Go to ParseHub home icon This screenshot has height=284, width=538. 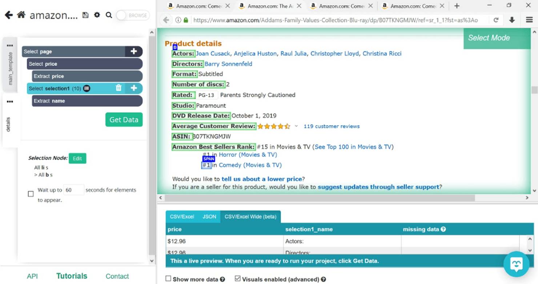click(x=21, y=15)
